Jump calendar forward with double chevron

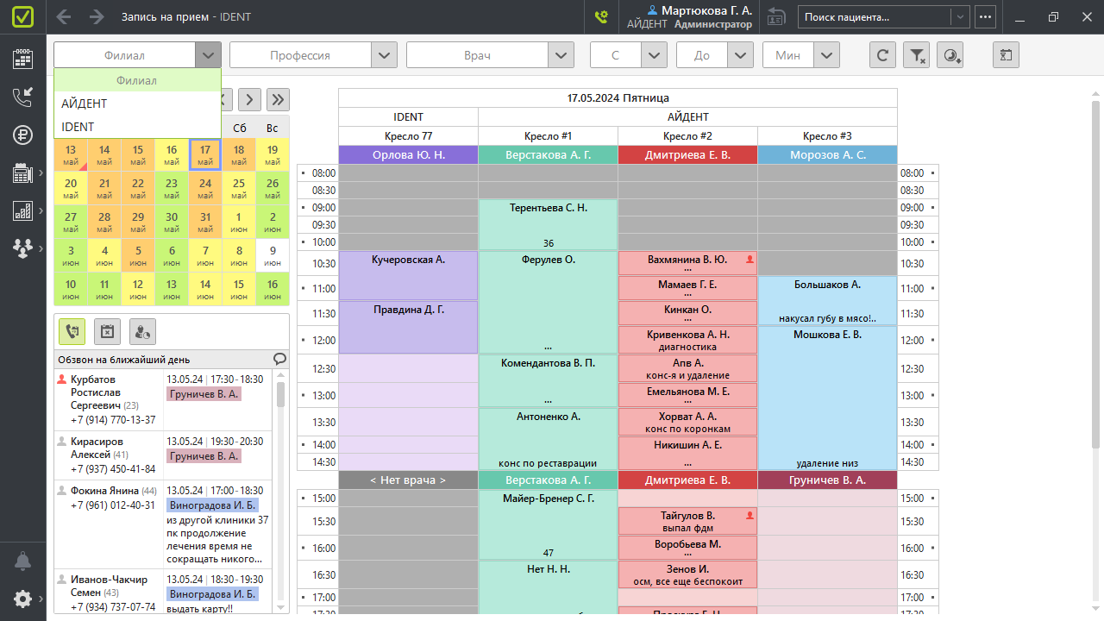[278, 99]
